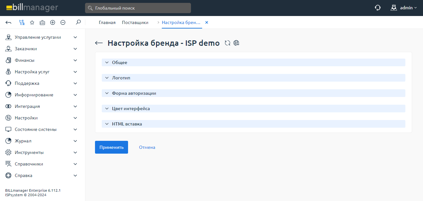Switch to the Поставщики tab
Viewport: 423px width, 201px height.
point(135,22)
